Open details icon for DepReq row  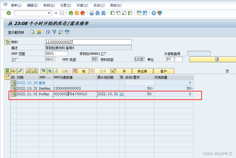coord(14,88)
